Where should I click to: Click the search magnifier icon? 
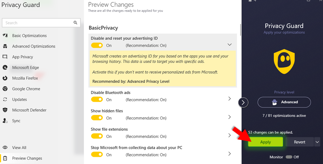(75, 23)
